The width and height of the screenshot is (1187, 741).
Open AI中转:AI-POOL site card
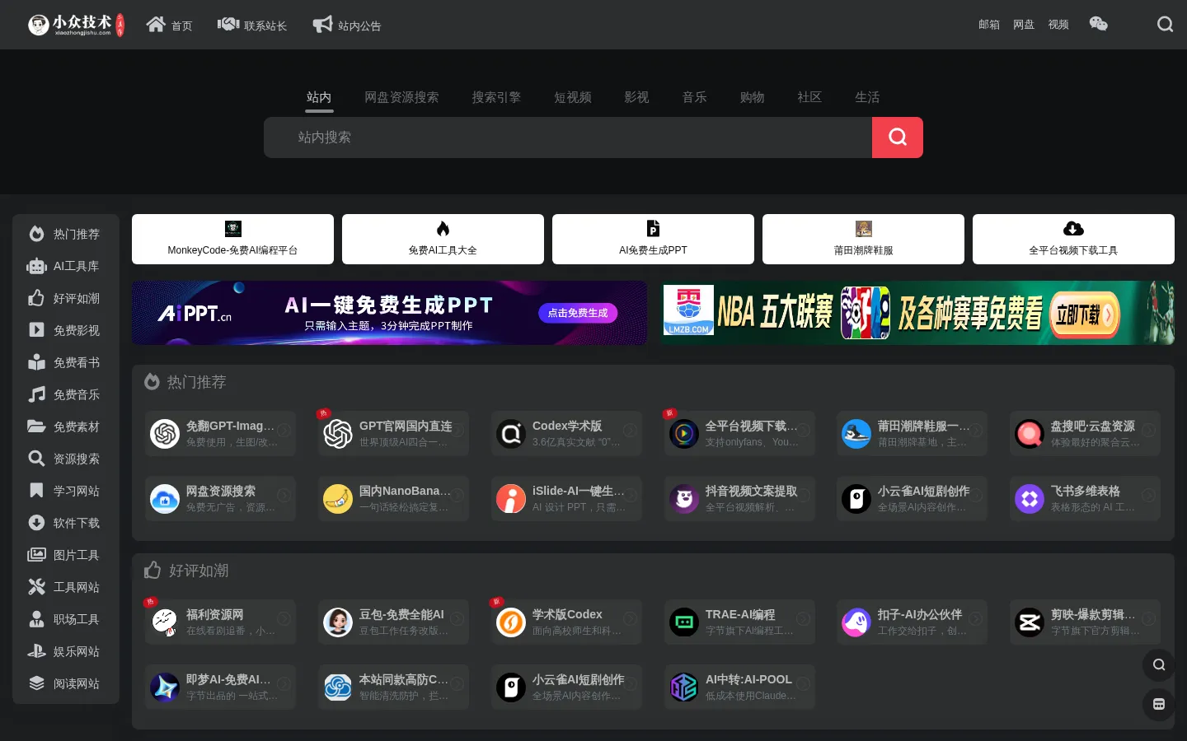(x=739, y=687)
